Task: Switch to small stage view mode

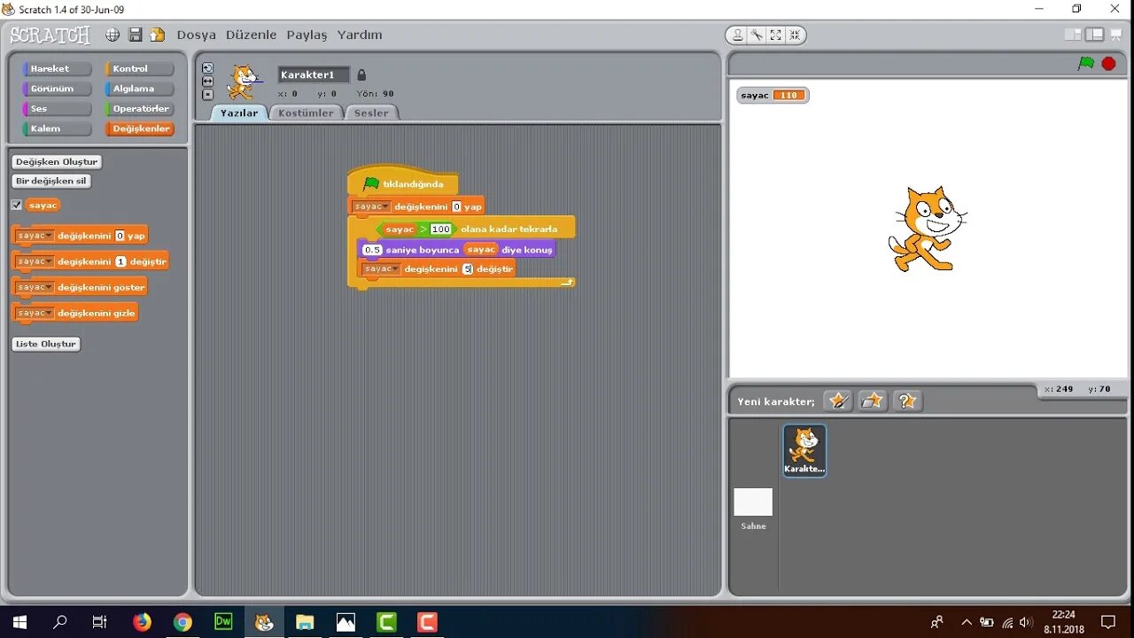Action: [x=1073, y=35]
